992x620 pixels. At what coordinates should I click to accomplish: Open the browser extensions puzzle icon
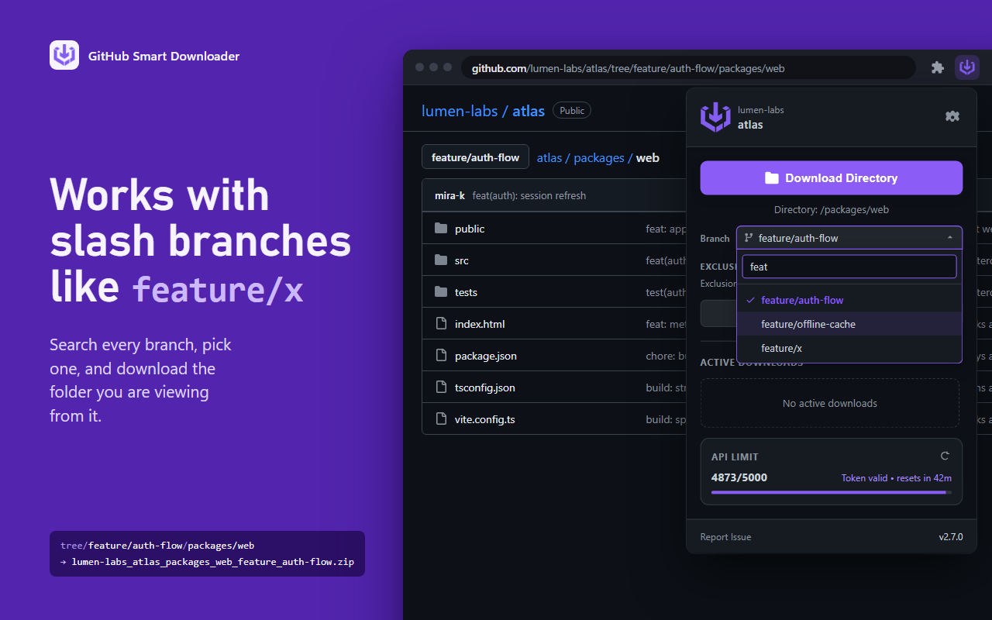[938, 67]
